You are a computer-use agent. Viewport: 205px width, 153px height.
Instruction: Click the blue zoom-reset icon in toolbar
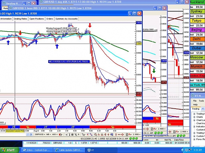(x=112, y=134)
